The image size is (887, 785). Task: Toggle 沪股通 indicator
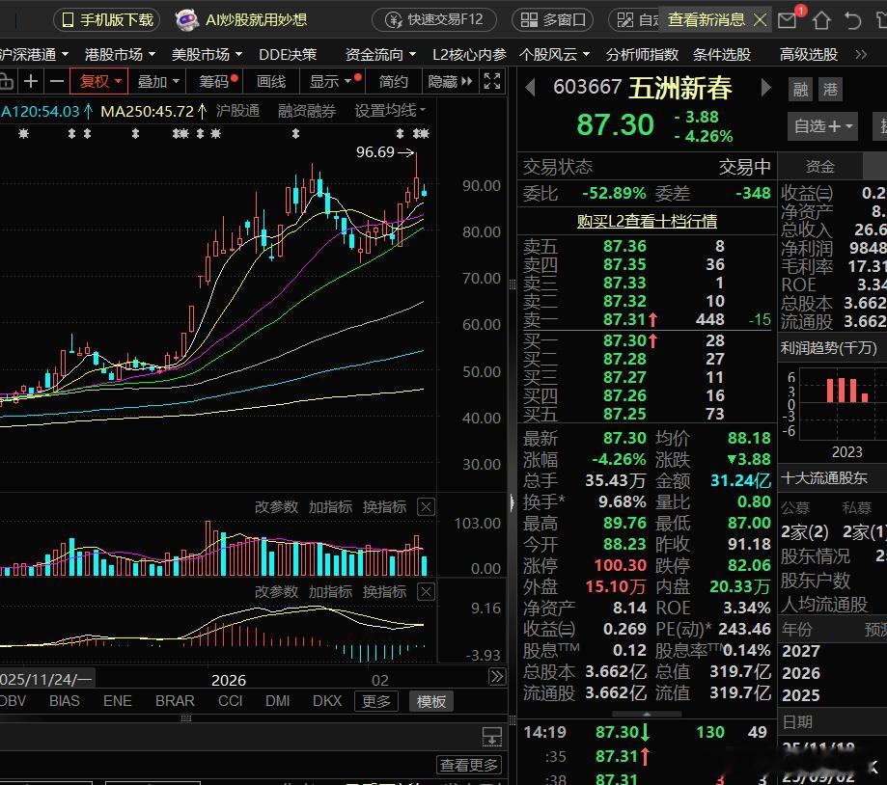(237, 111)
